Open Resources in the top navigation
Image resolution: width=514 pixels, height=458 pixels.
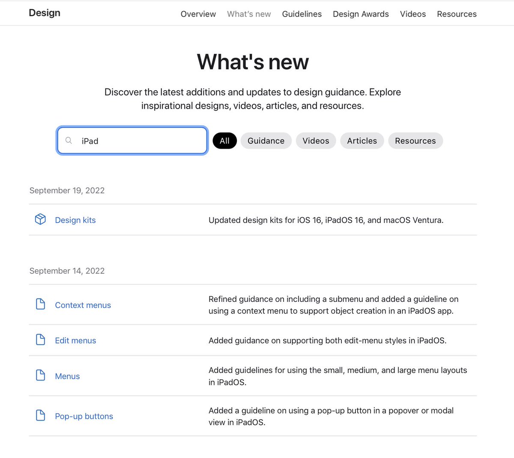pyautogui.click(x=457, y=14)
